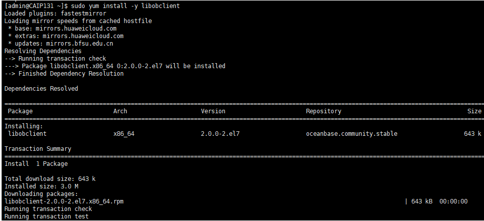Click the Version column header
Screen dimensions: 484x221
click(213, 111)
